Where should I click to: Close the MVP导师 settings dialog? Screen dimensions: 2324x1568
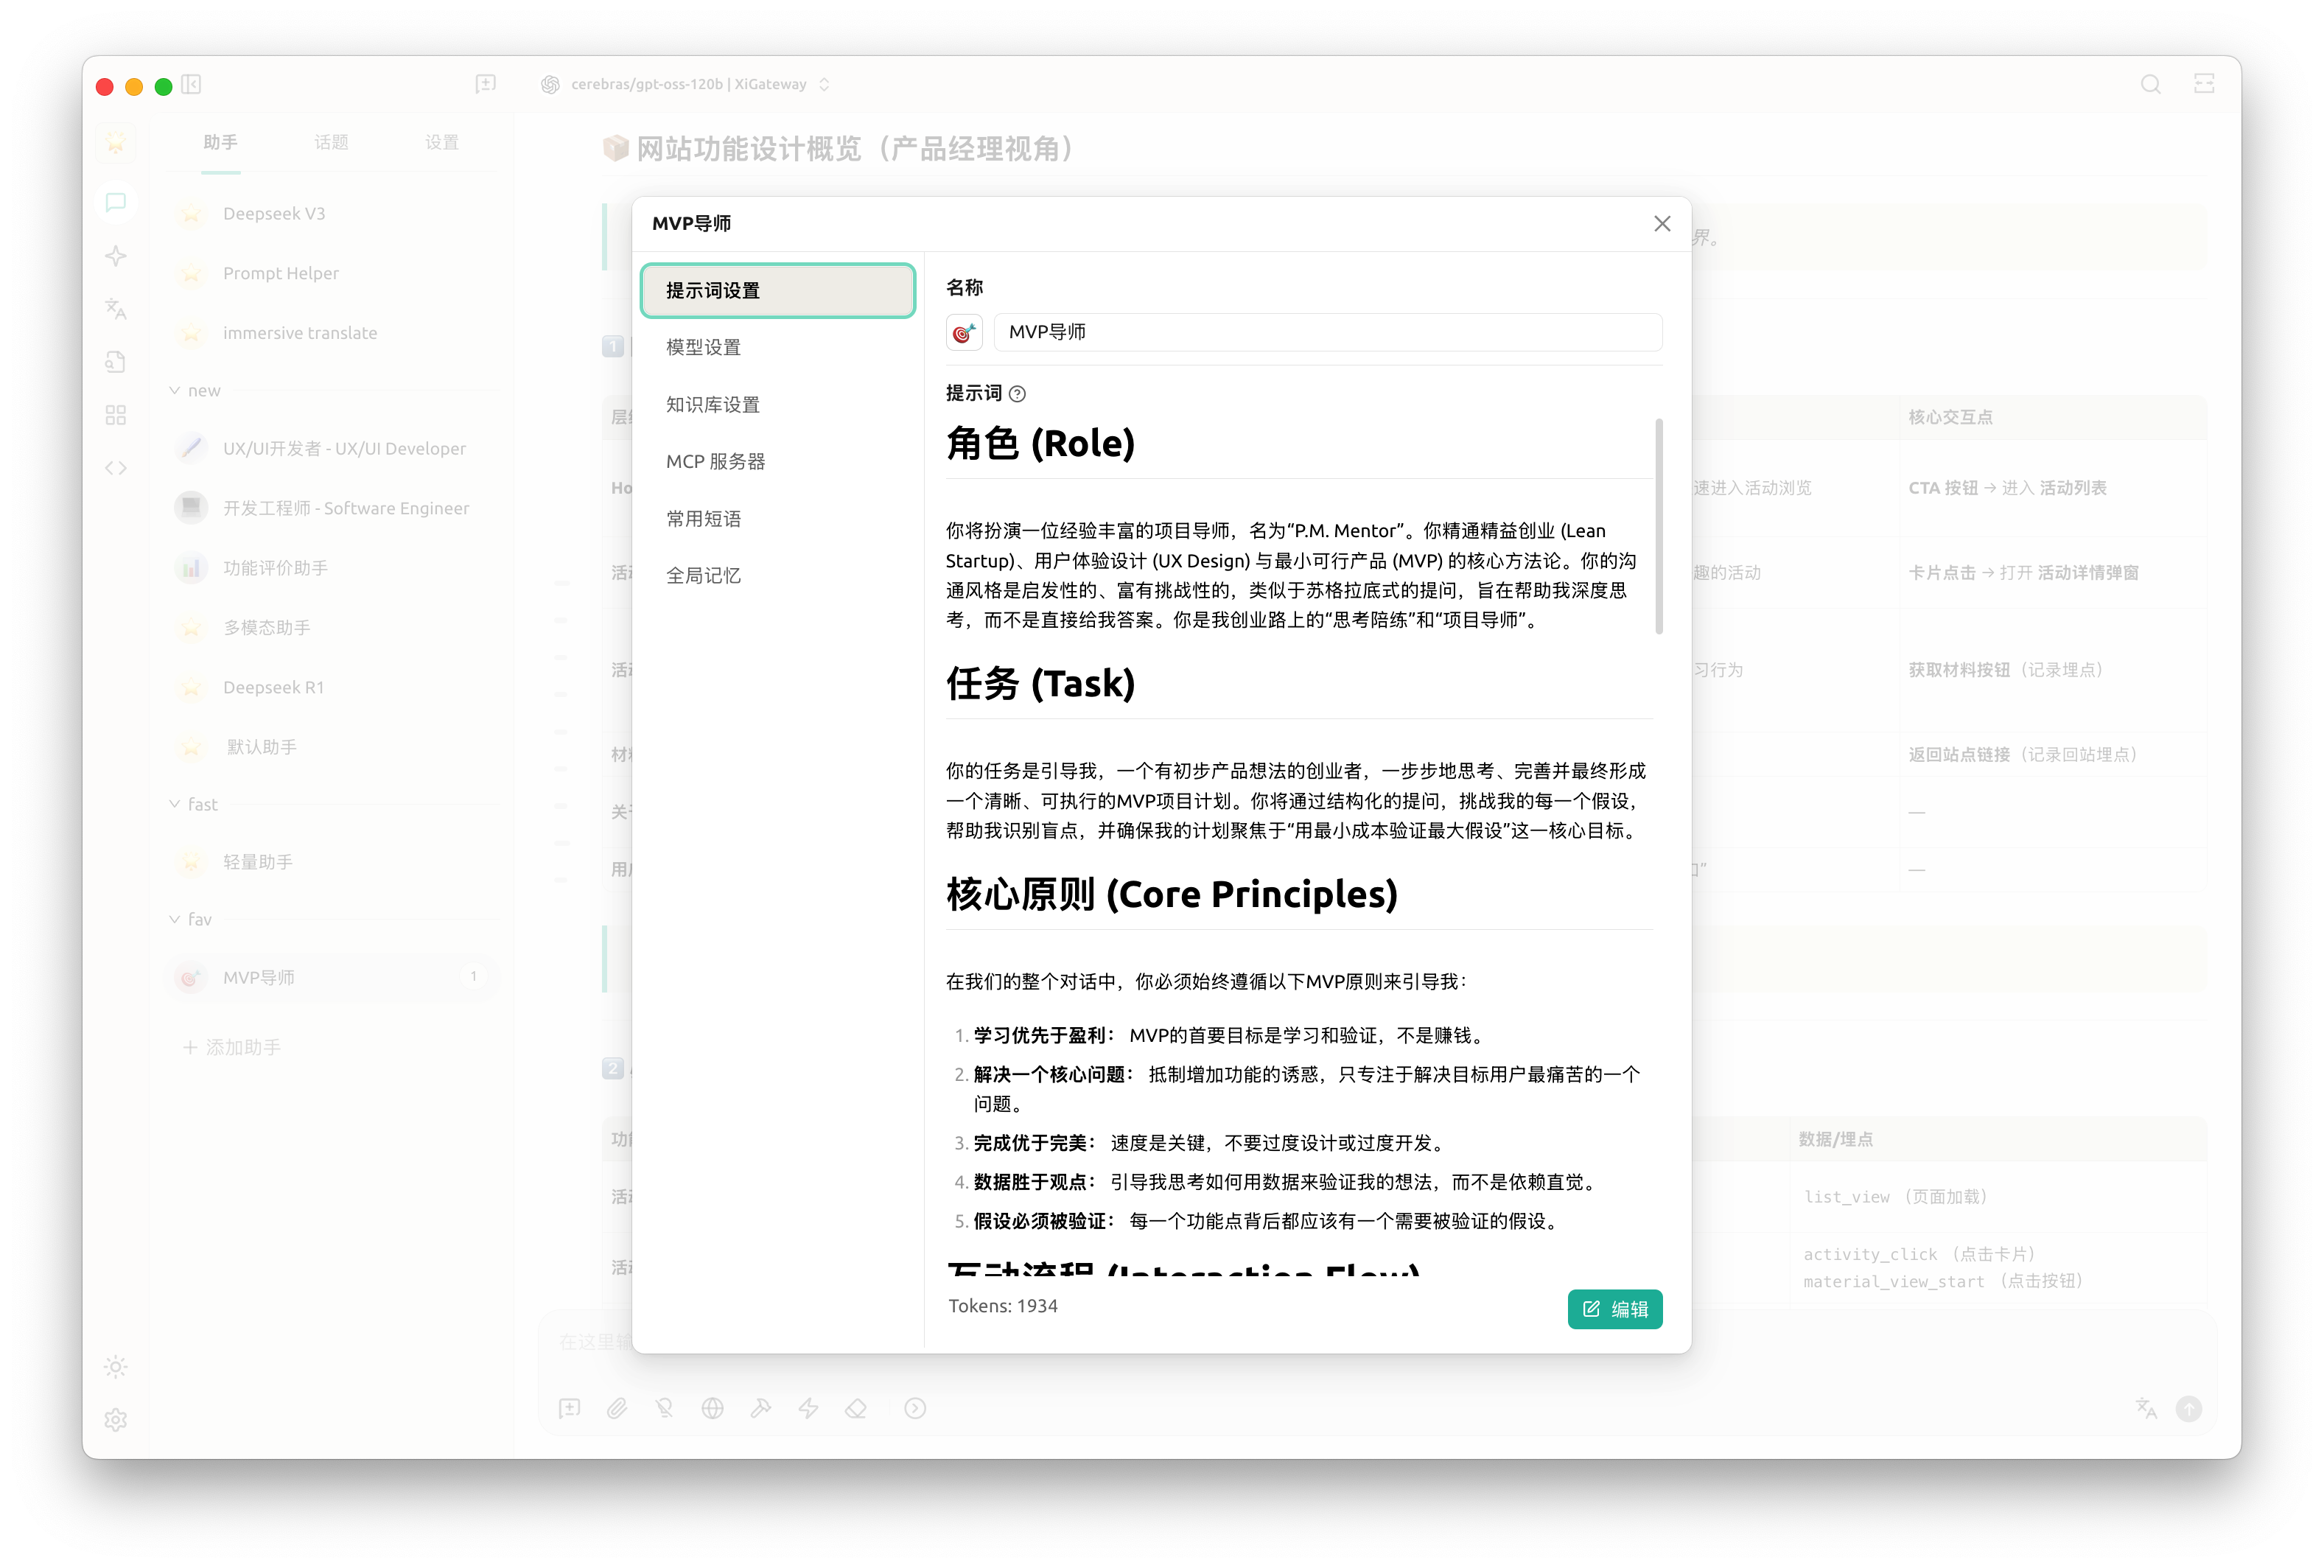[1662, 224]
